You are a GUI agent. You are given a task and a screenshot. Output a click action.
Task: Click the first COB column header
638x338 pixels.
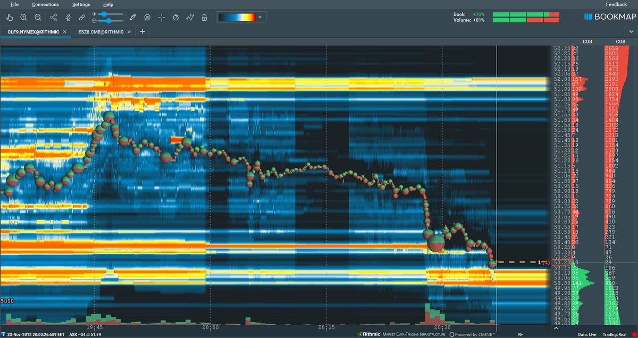click(586, 41)
